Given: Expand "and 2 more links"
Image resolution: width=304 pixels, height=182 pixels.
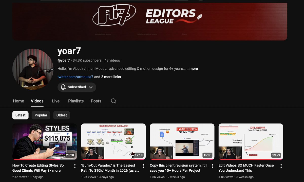Looking at the screenshot, I should click(108, 77).
